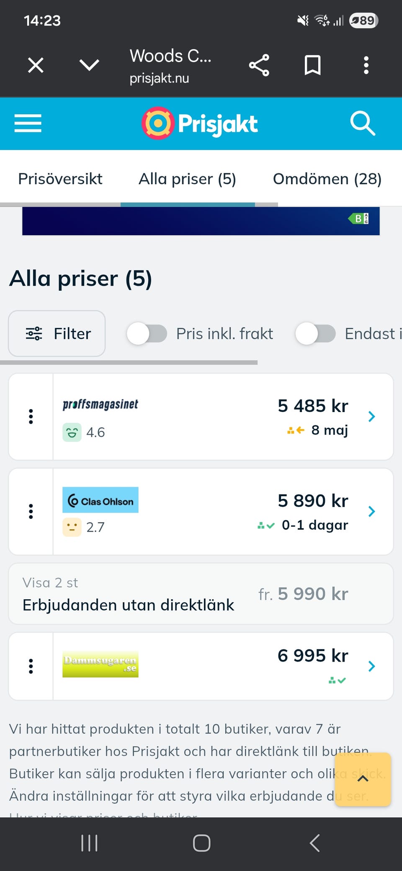The height and width of the screenshot is (871, 402).
Task: Enable the Pris inkl. frakt toggle
Action: pyautogui.click(x=147, y=334)
